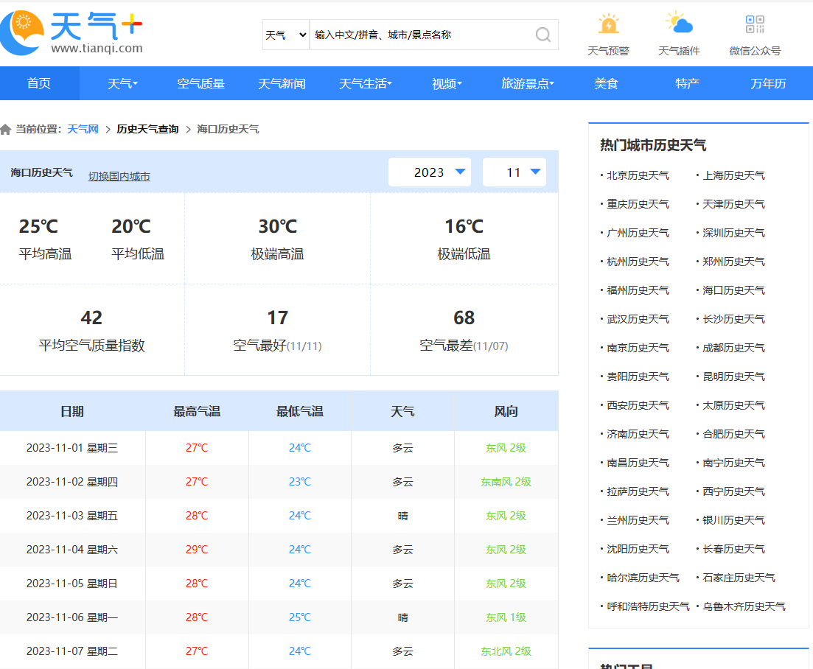Open 美食 navigation item
Image resolution: width=813 pixels, height=669 pixels.
(606, 83)
